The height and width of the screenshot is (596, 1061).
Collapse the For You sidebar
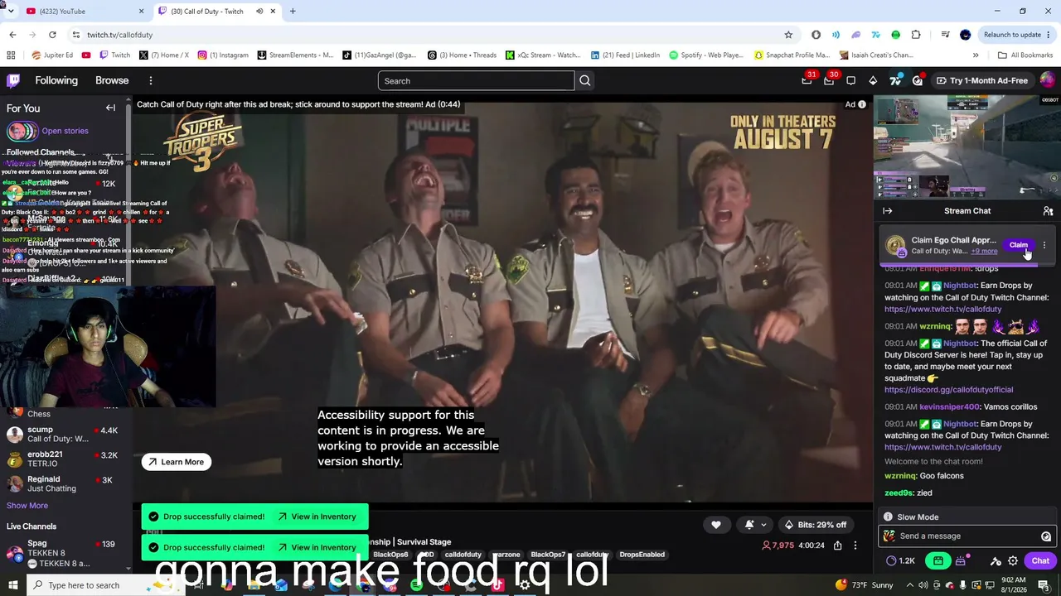point(110,108)
